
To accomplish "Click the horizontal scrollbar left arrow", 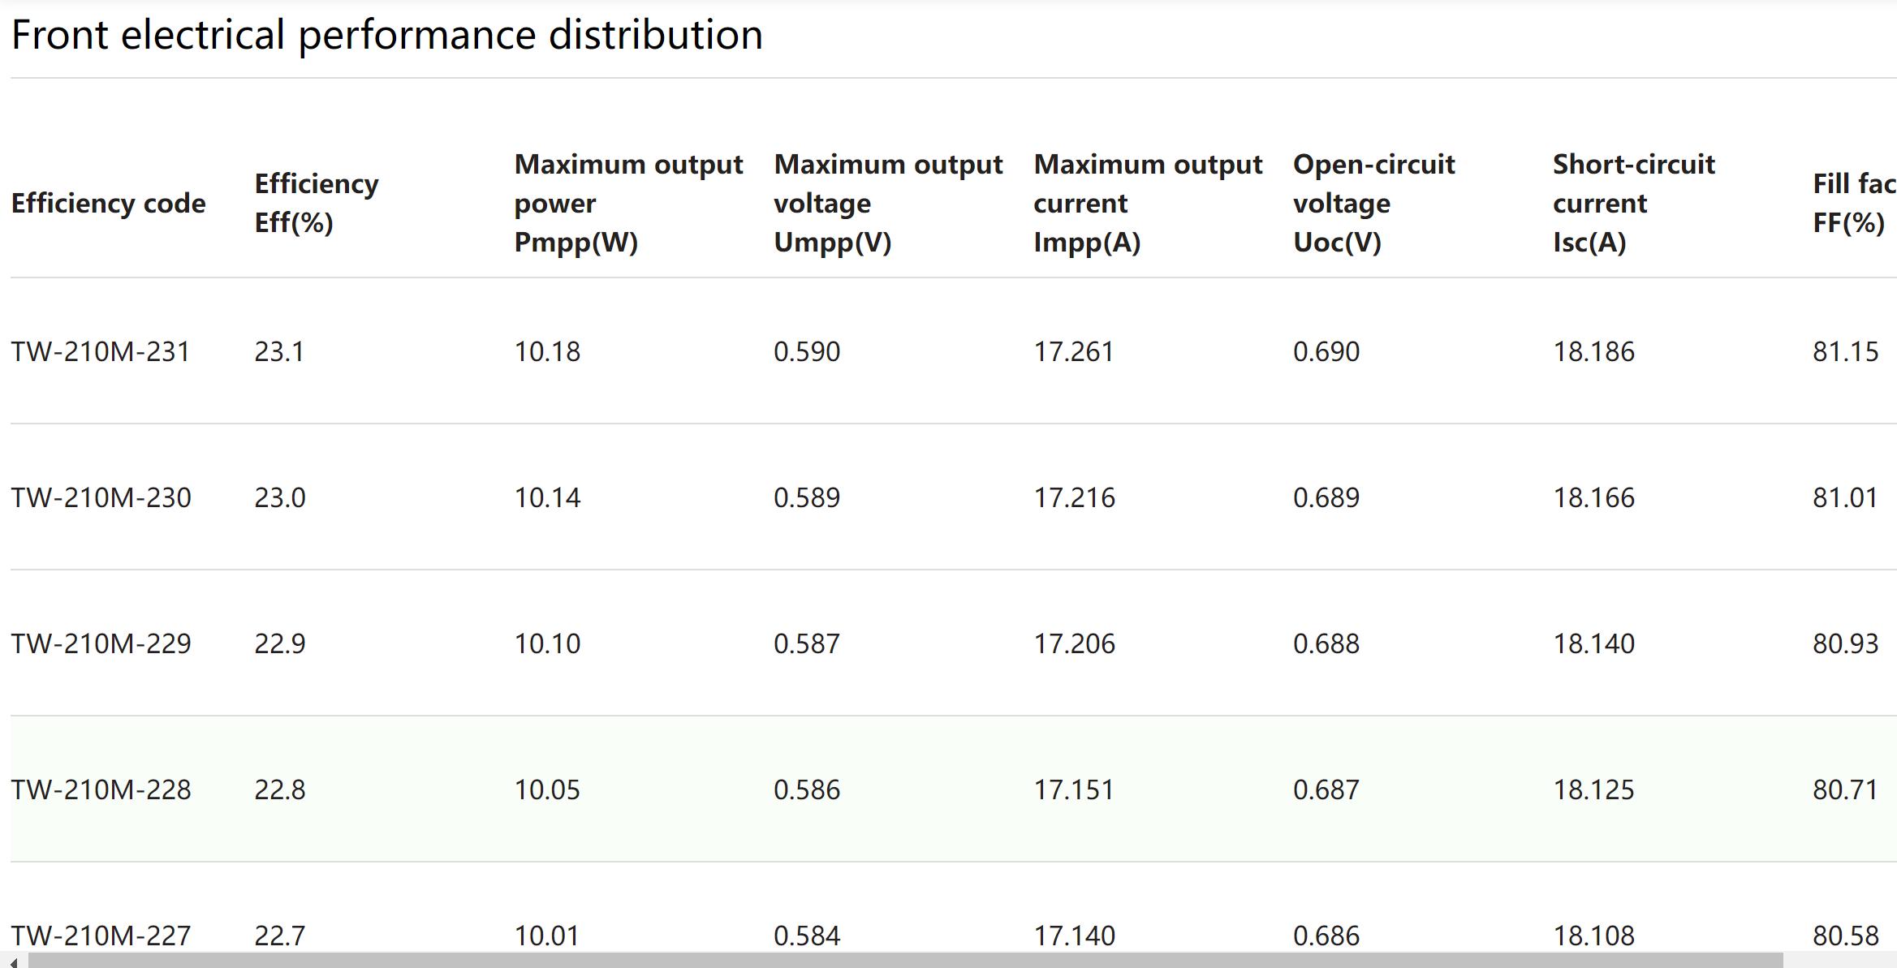I will pos(13,962).
